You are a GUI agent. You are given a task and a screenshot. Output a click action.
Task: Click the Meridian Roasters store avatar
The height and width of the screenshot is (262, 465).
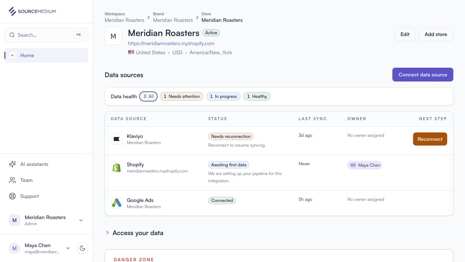[x=113, y=36]
